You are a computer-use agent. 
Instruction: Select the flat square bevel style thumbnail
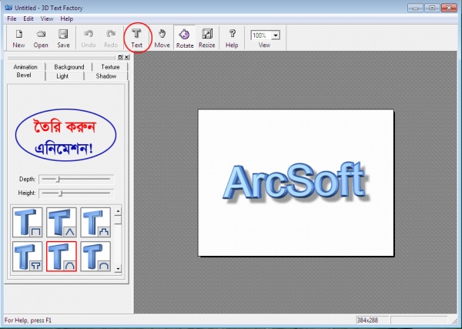28,222
